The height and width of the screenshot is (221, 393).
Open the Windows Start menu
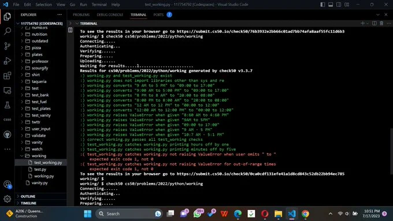pos(88,213)
